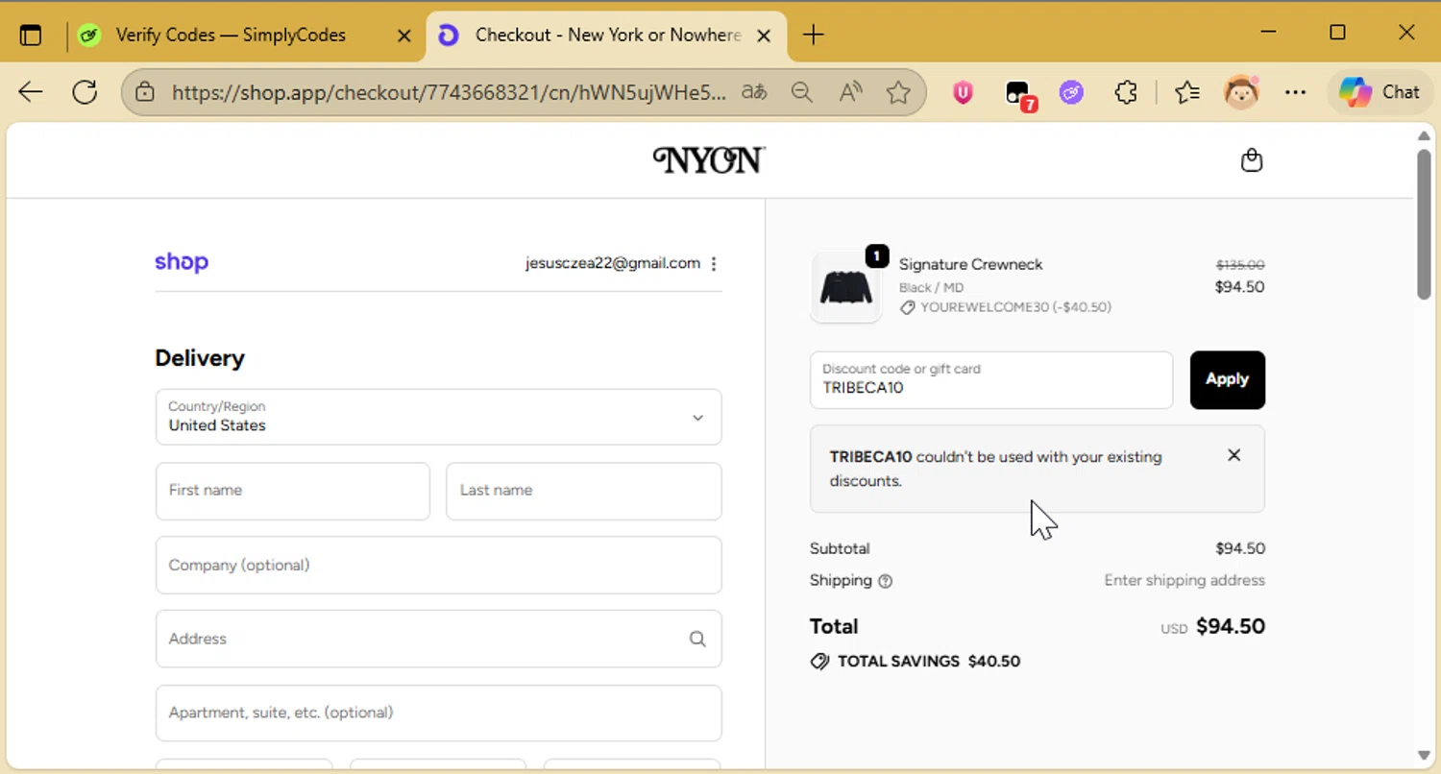Click the Signature Crewneck product name
This screenshot has width=1441, height=774.
point(970,264)
